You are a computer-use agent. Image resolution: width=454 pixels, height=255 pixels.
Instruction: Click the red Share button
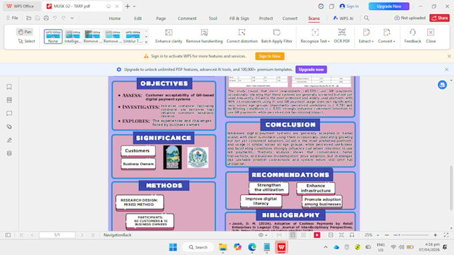click(x=439, y=18)
